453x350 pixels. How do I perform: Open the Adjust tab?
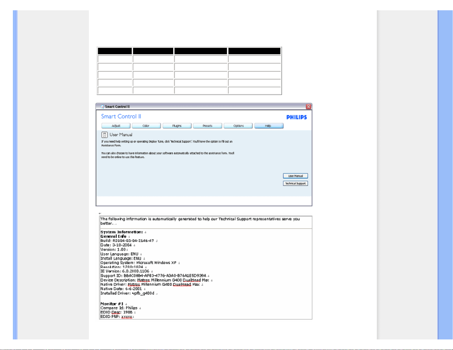(116, 126)
